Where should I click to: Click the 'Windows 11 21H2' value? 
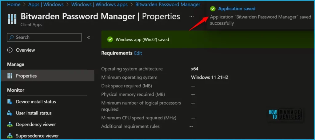(x=209, y=77)
